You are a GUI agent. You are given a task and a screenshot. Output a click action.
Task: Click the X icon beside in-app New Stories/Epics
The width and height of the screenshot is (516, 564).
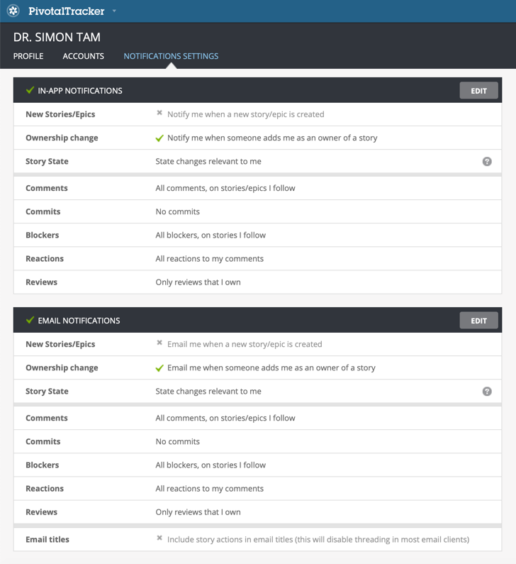coord(159,114)
